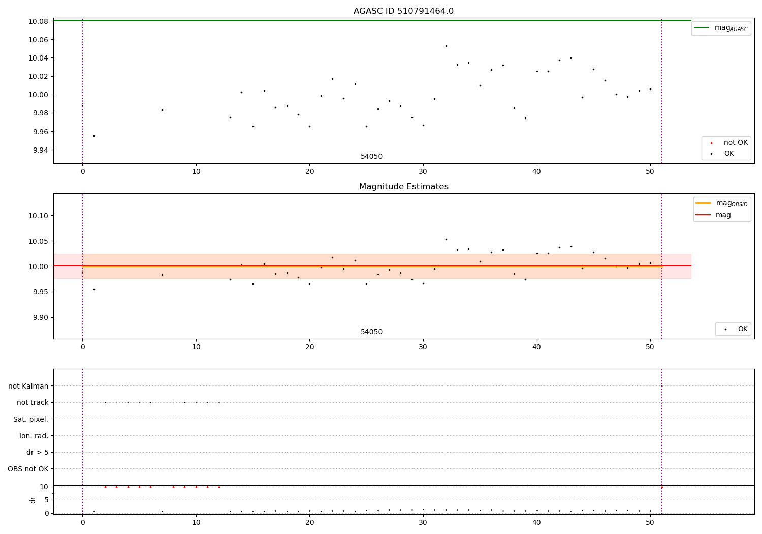Click the 54050 label in top plot
The image size is (762, 534).
click(x=371, y=157)
